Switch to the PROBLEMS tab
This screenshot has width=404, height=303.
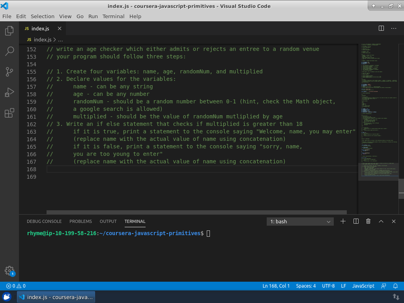coord(80,221)
